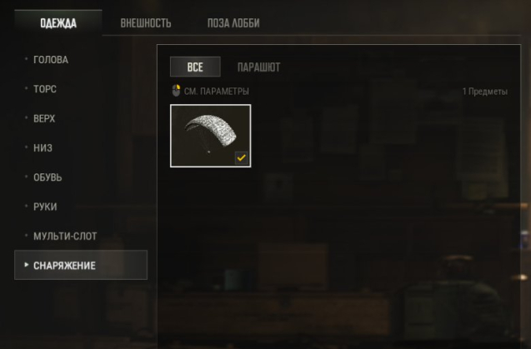Click the См. параметры label
This screenshot has height=349, width=531.
pos(217,92)
